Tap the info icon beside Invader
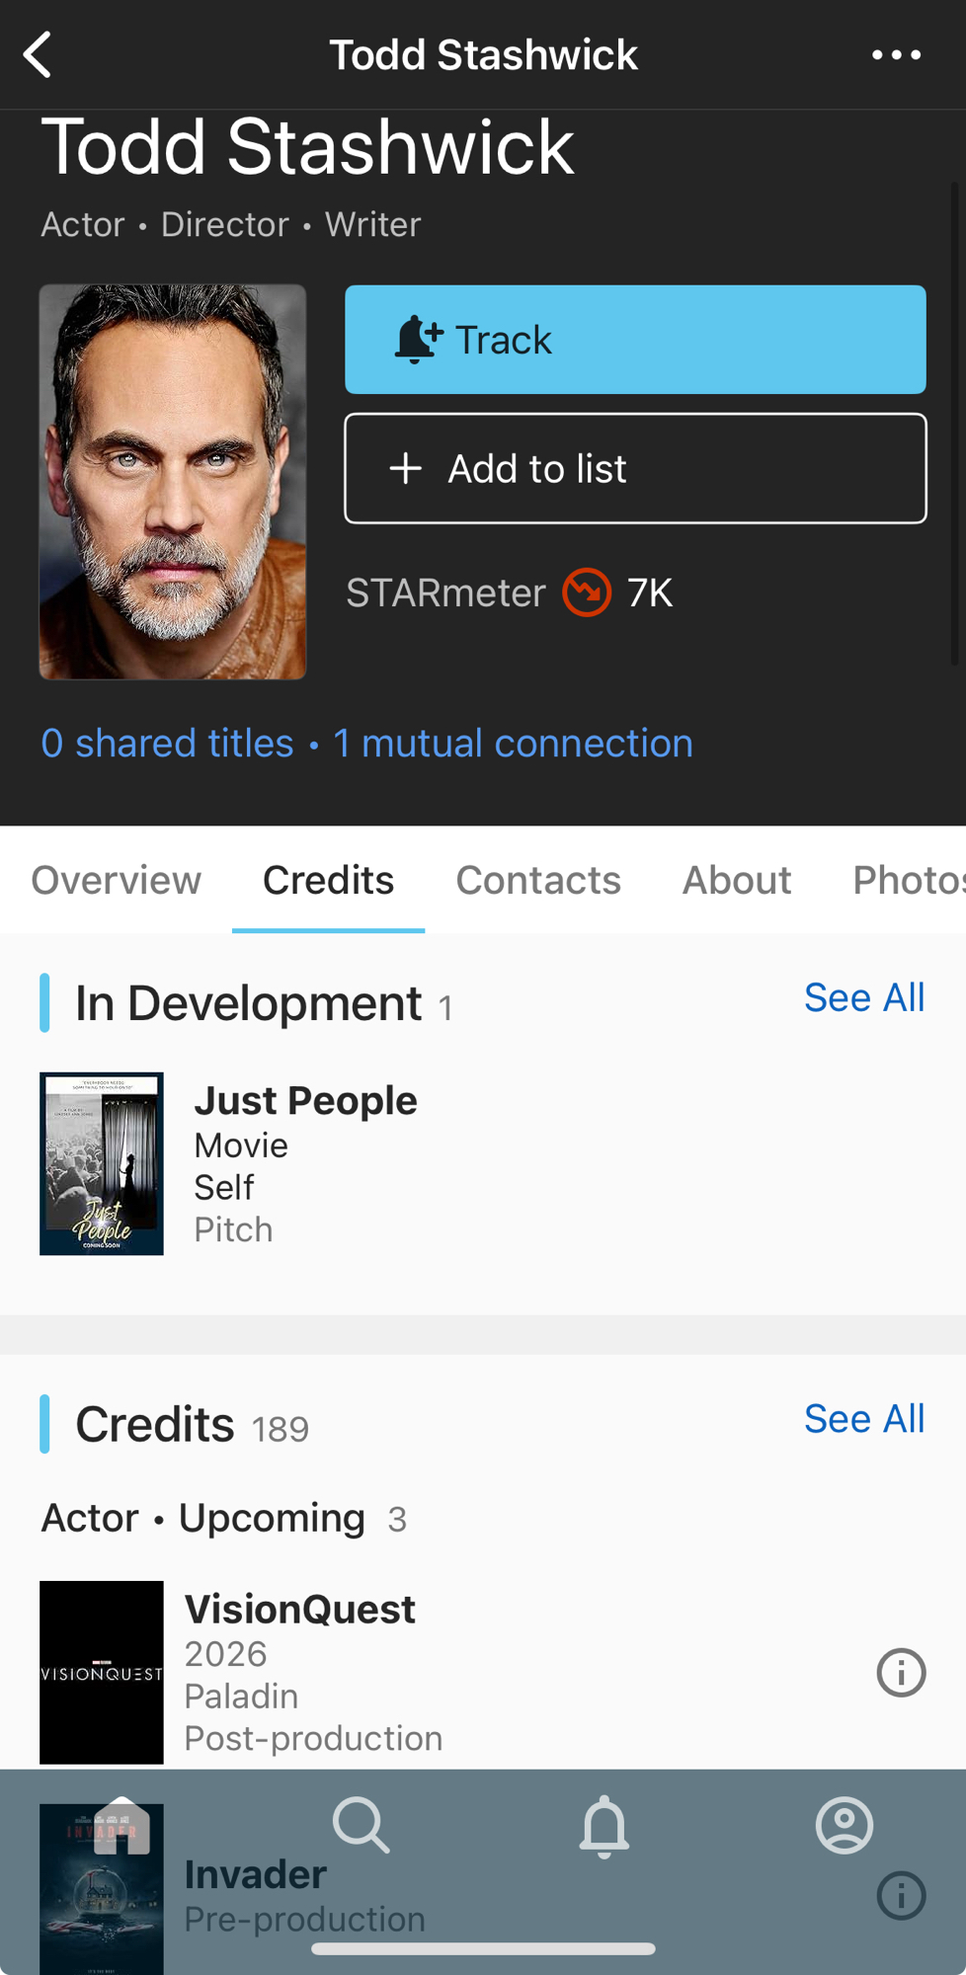This screenshot has height=1975, width=966. click(x=901, y=1895)
